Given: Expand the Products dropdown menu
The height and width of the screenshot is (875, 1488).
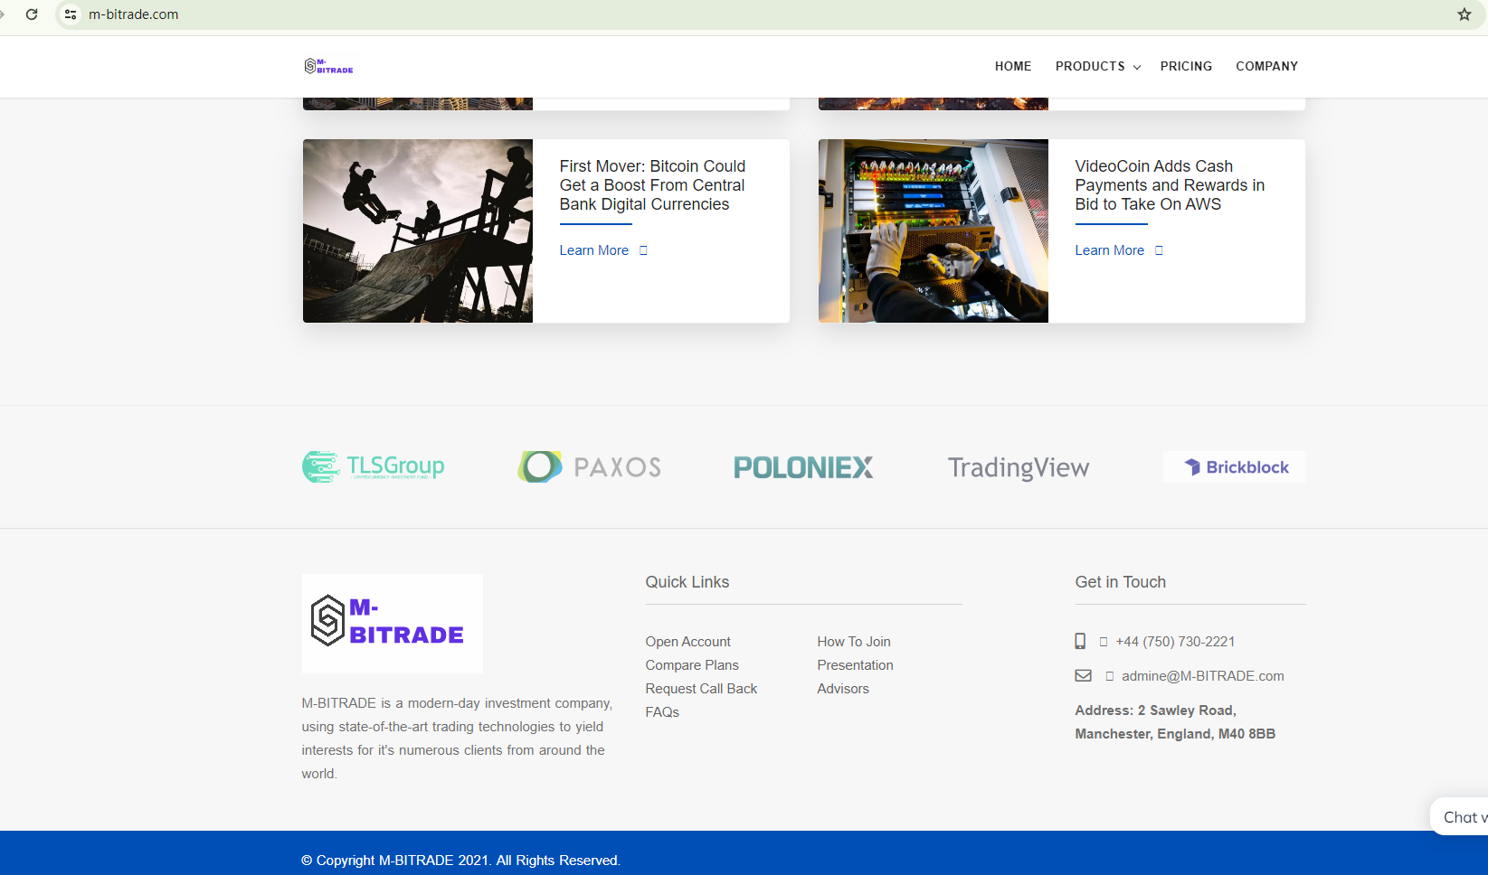Looking at the screenshot, I should point(1097,66).
